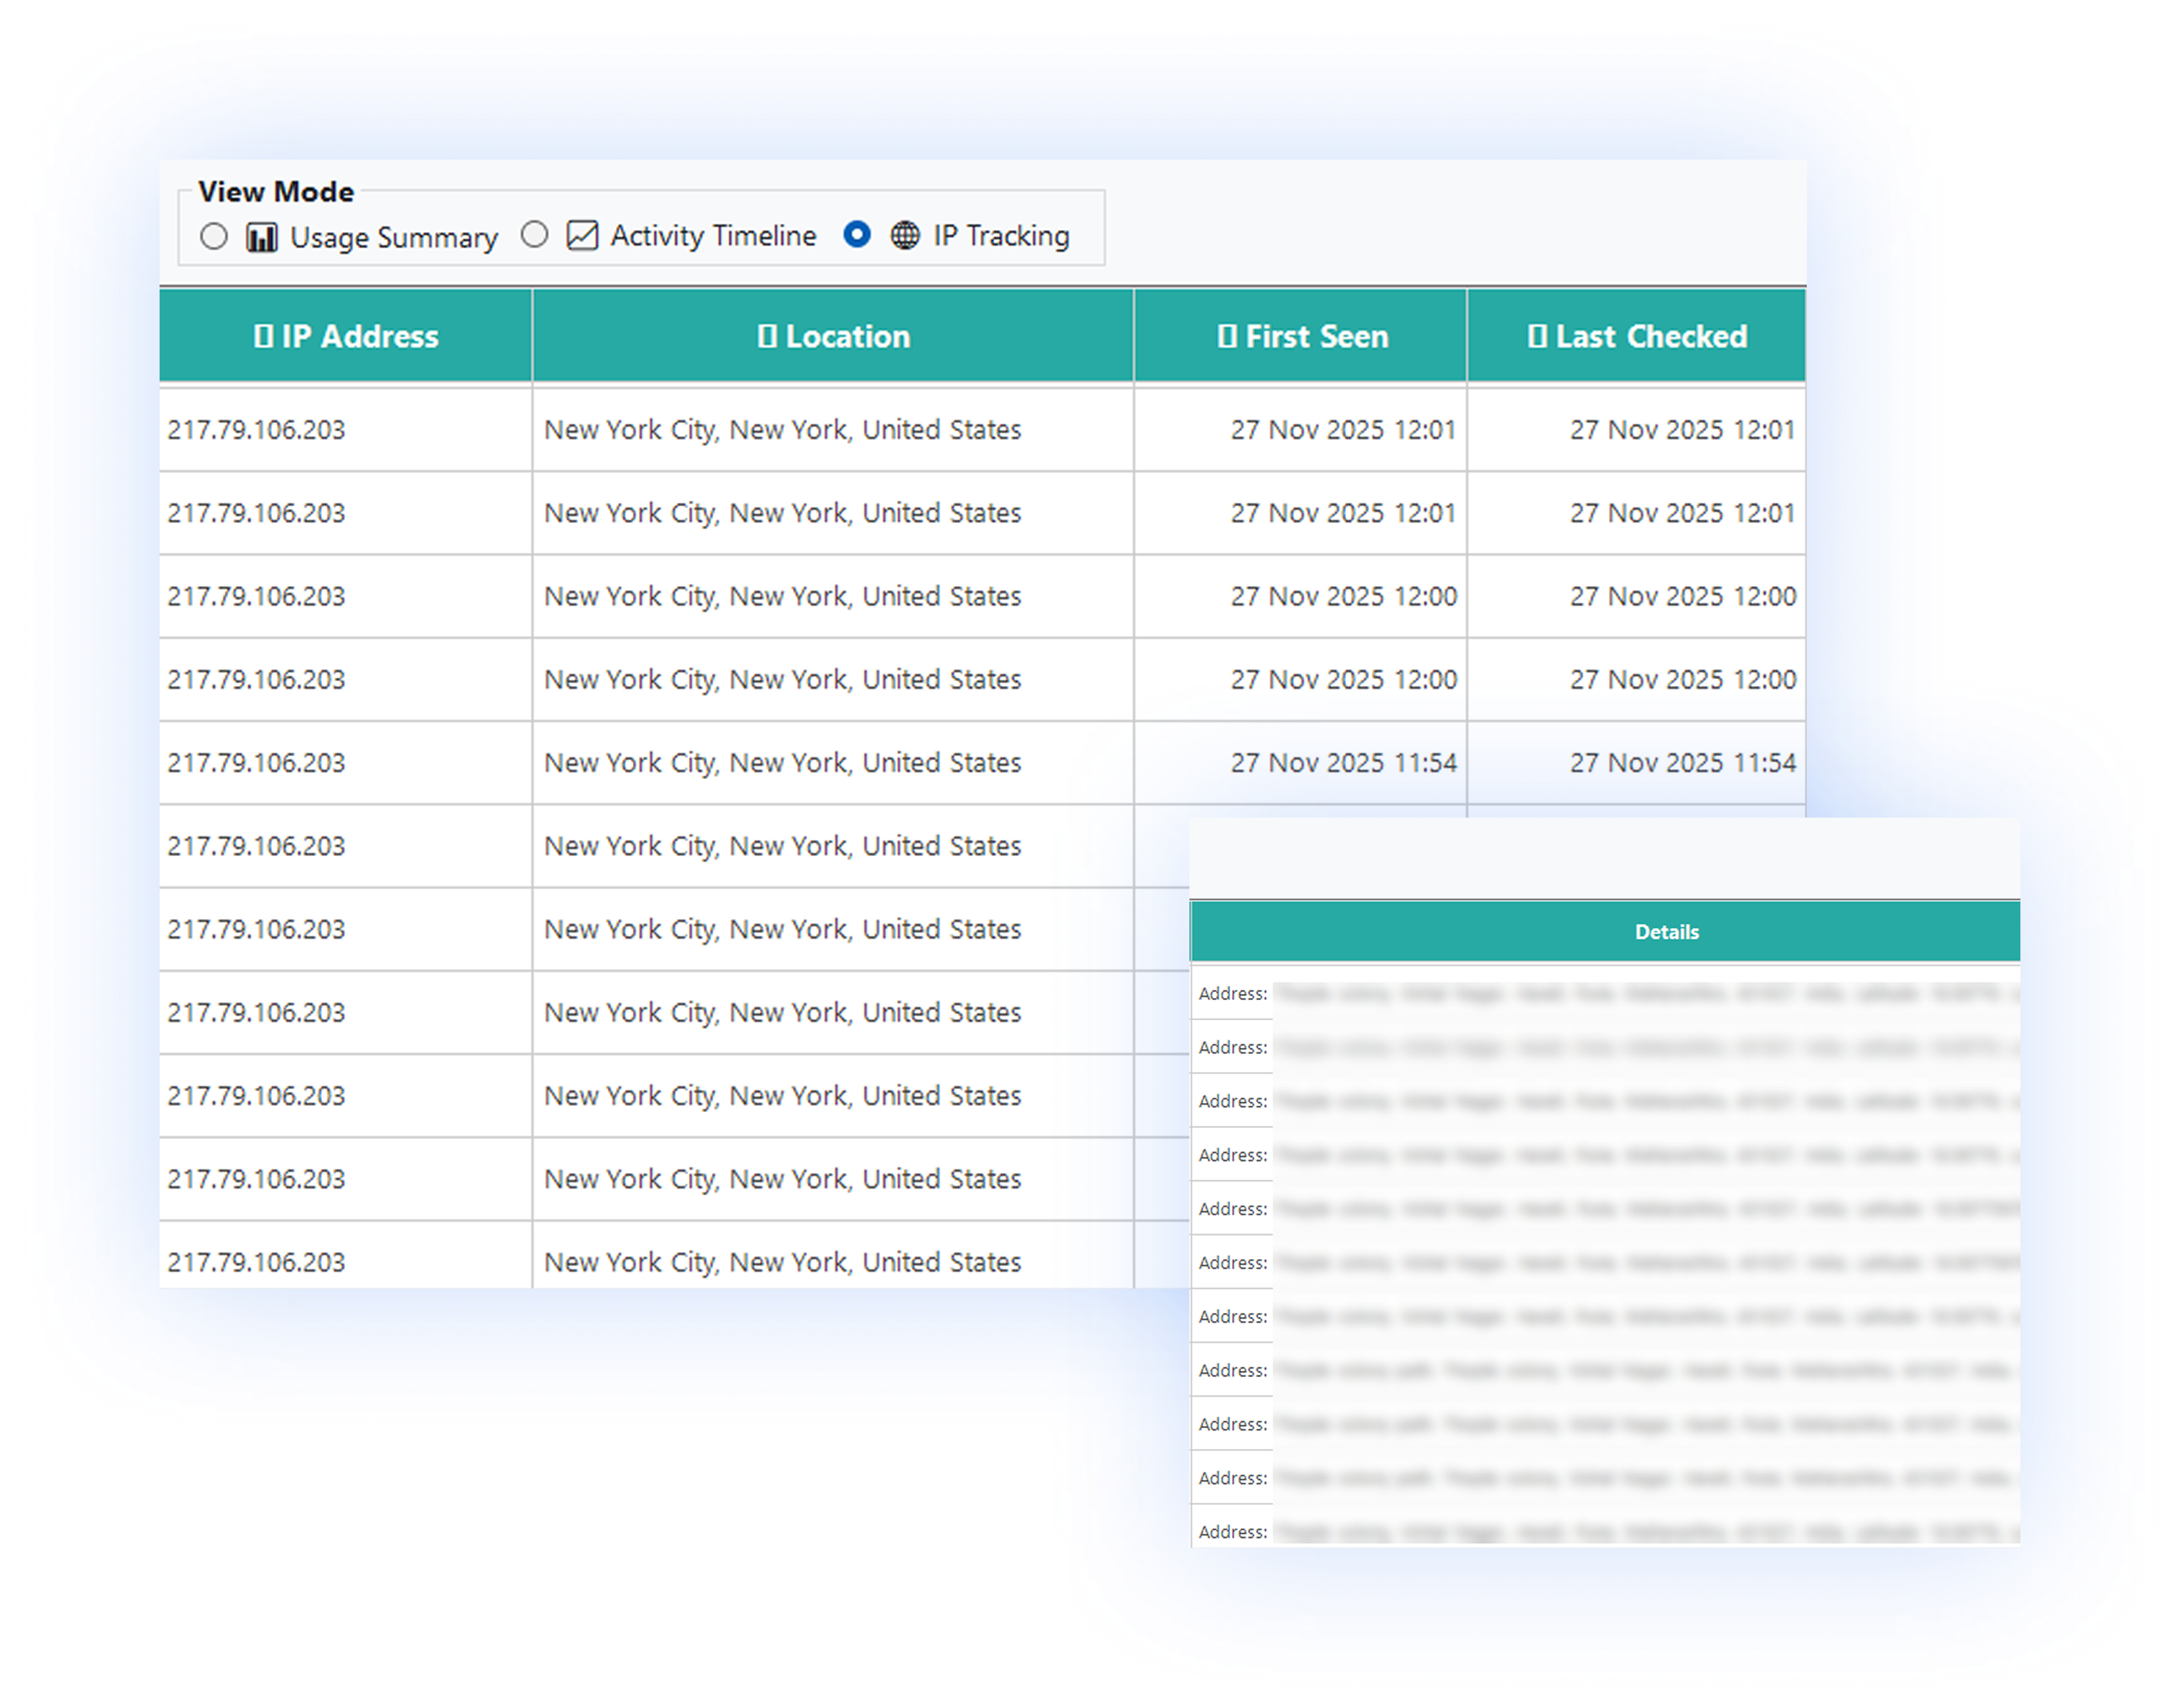Select the Usage Summary radio button
The width and height of the screenshot is (2180, 1708).
[x=214, y=237]
